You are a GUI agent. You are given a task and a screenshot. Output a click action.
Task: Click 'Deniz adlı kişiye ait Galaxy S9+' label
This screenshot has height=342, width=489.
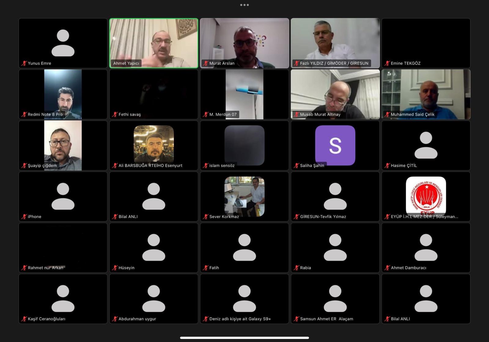click(240, 319)
